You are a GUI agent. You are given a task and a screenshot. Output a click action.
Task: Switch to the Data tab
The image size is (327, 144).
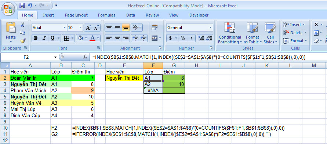click(131, 15)
